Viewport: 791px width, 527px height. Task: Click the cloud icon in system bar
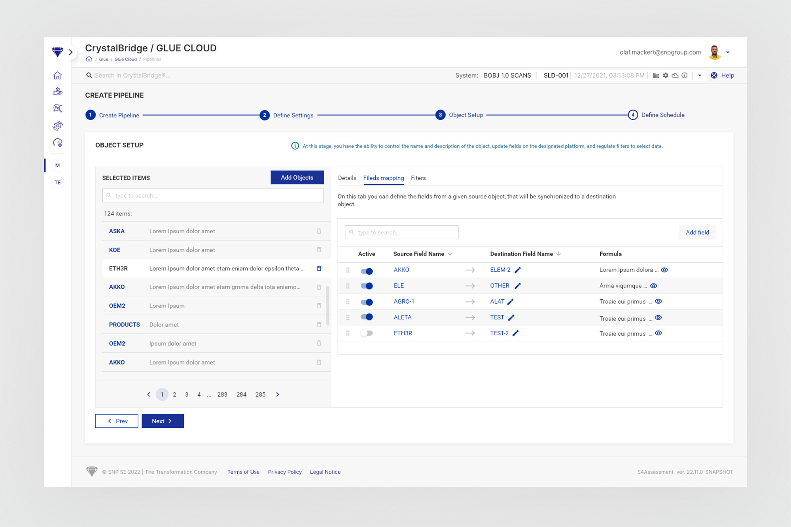pyautogui.click(x=675, y=76)
